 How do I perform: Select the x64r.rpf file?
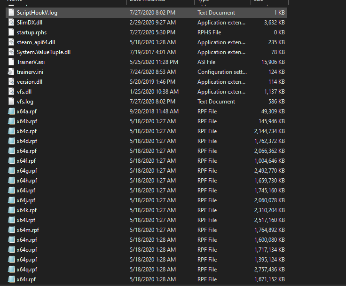(x=26, y=279)
